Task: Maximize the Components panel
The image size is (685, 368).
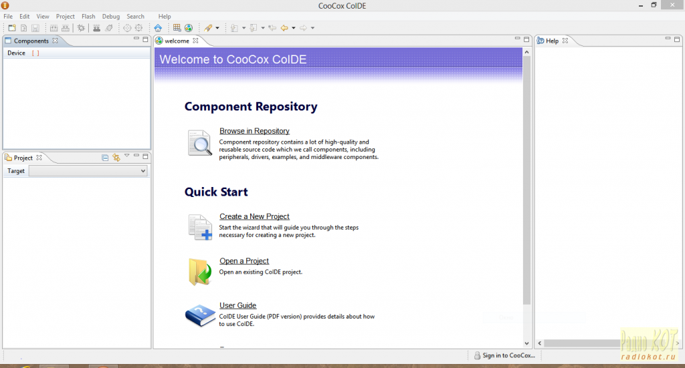Action: tap(145, 40)
